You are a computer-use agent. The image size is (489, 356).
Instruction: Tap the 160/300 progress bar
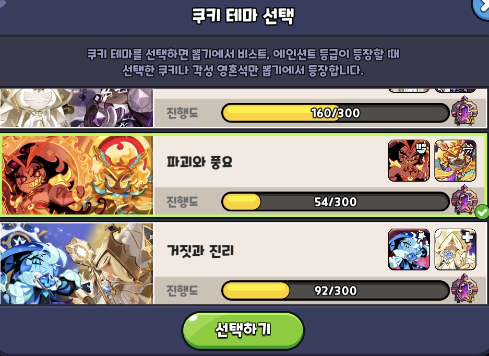click(335, 113)
